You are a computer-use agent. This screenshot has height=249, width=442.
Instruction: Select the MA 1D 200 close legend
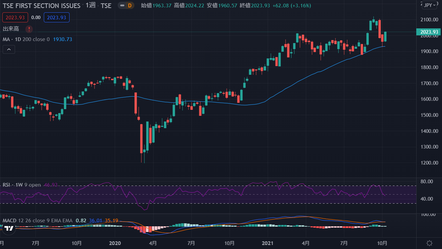[x=26, y=39]
